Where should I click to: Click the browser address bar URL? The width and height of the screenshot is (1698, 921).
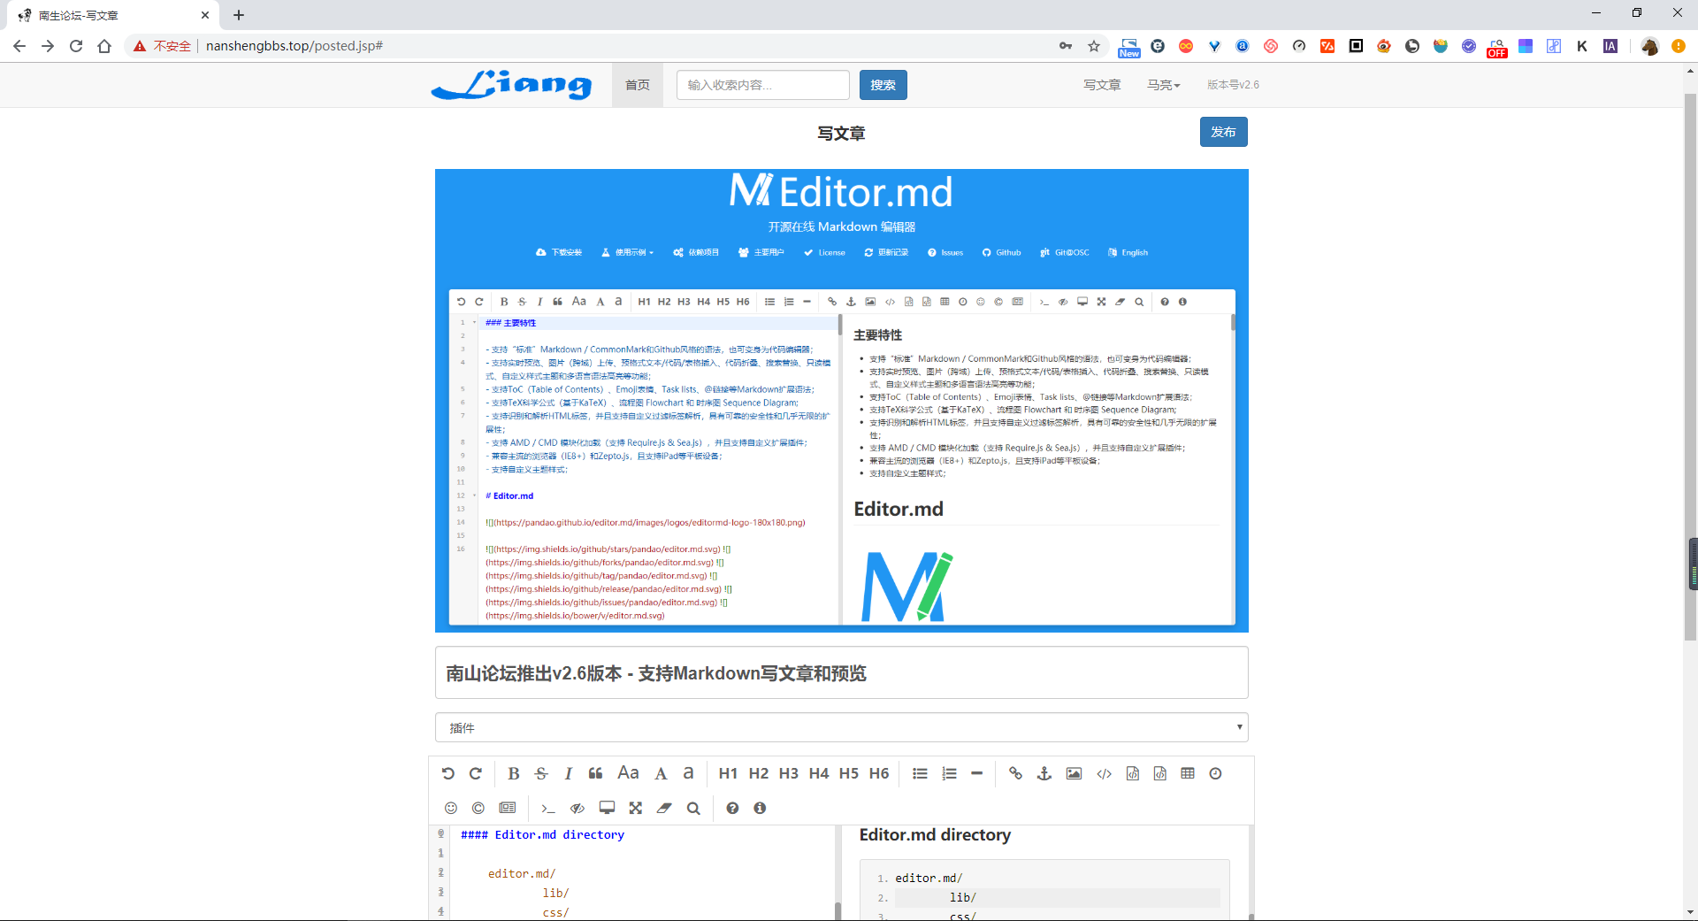pyautogui.click(x=294, y=46)
